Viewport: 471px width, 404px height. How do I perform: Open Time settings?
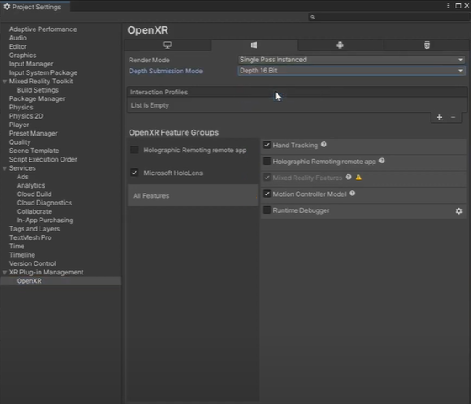(17, 246)
